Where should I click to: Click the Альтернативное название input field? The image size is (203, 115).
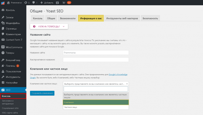(96, 60)
